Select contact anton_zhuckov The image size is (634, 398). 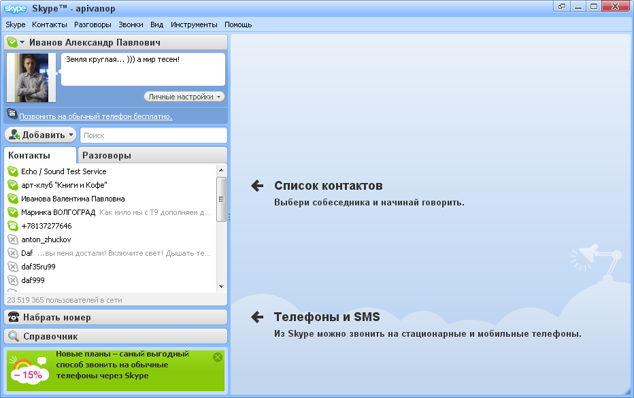coord(46,240)
